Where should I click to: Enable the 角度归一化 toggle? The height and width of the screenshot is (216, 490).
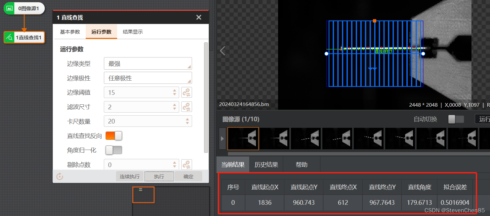point(114,150)
